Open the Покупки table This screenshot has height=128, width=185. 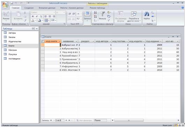[x=20, y=54]
